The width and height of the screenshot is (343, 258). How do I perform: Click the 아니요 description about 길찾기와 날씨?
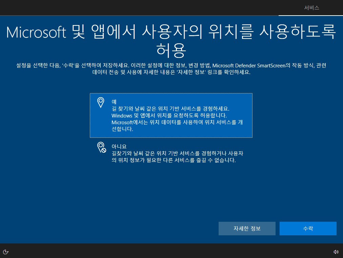point(177,157)
